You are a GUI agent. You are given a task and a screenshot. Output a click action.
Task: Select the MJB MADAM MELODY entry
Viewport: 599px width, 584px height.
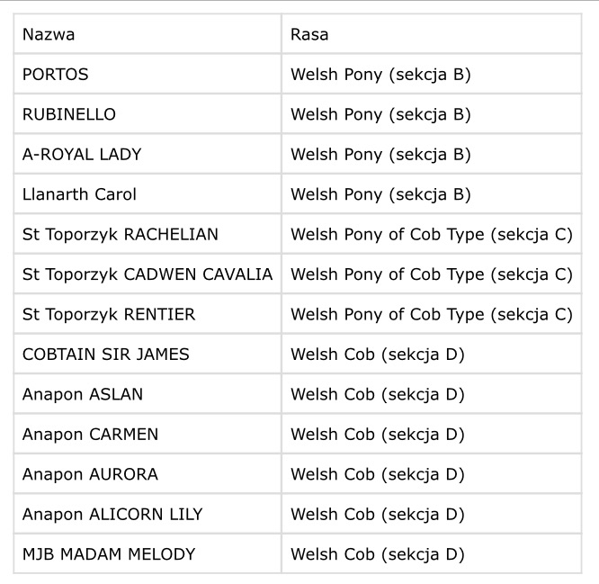(109, 554)
